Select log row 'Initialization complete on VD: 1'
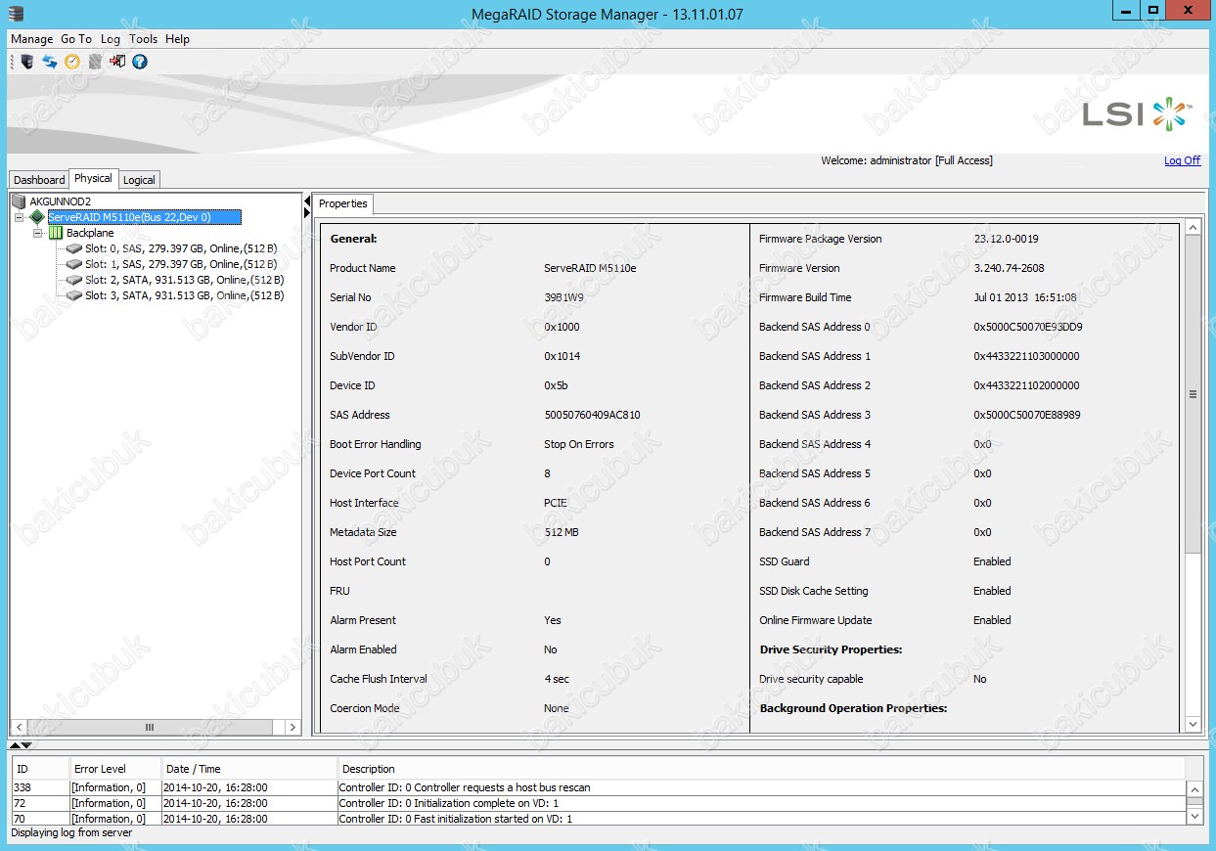The image size is (1216, 851). (x=598, y=803)
